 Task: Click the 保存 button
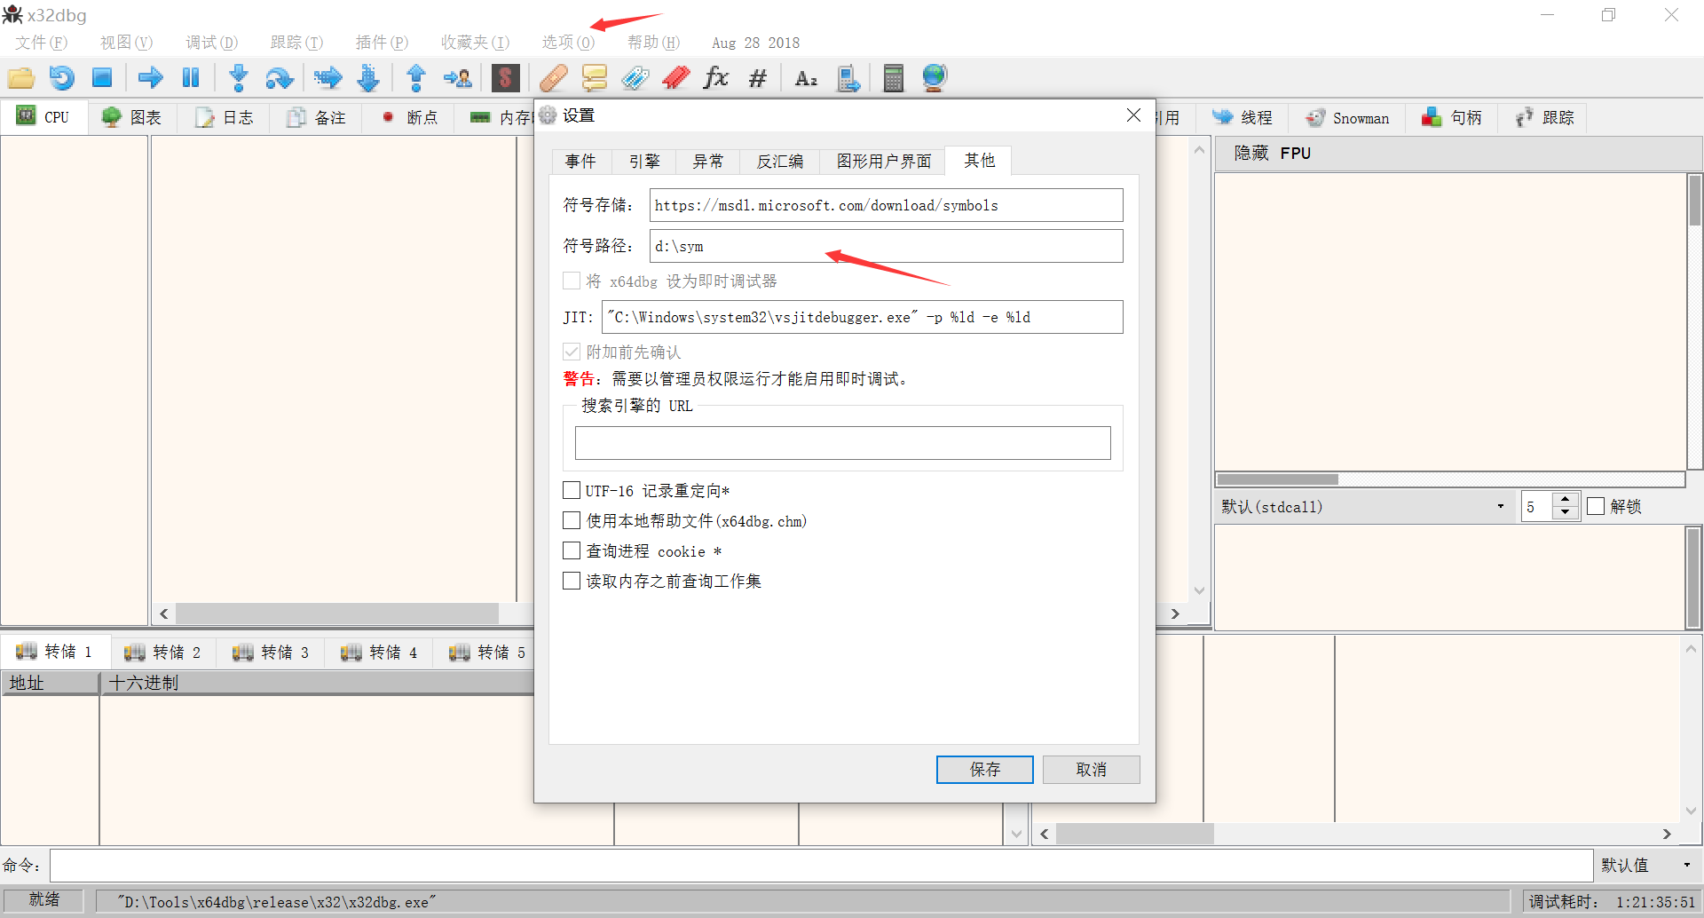[x=985, y=769]
